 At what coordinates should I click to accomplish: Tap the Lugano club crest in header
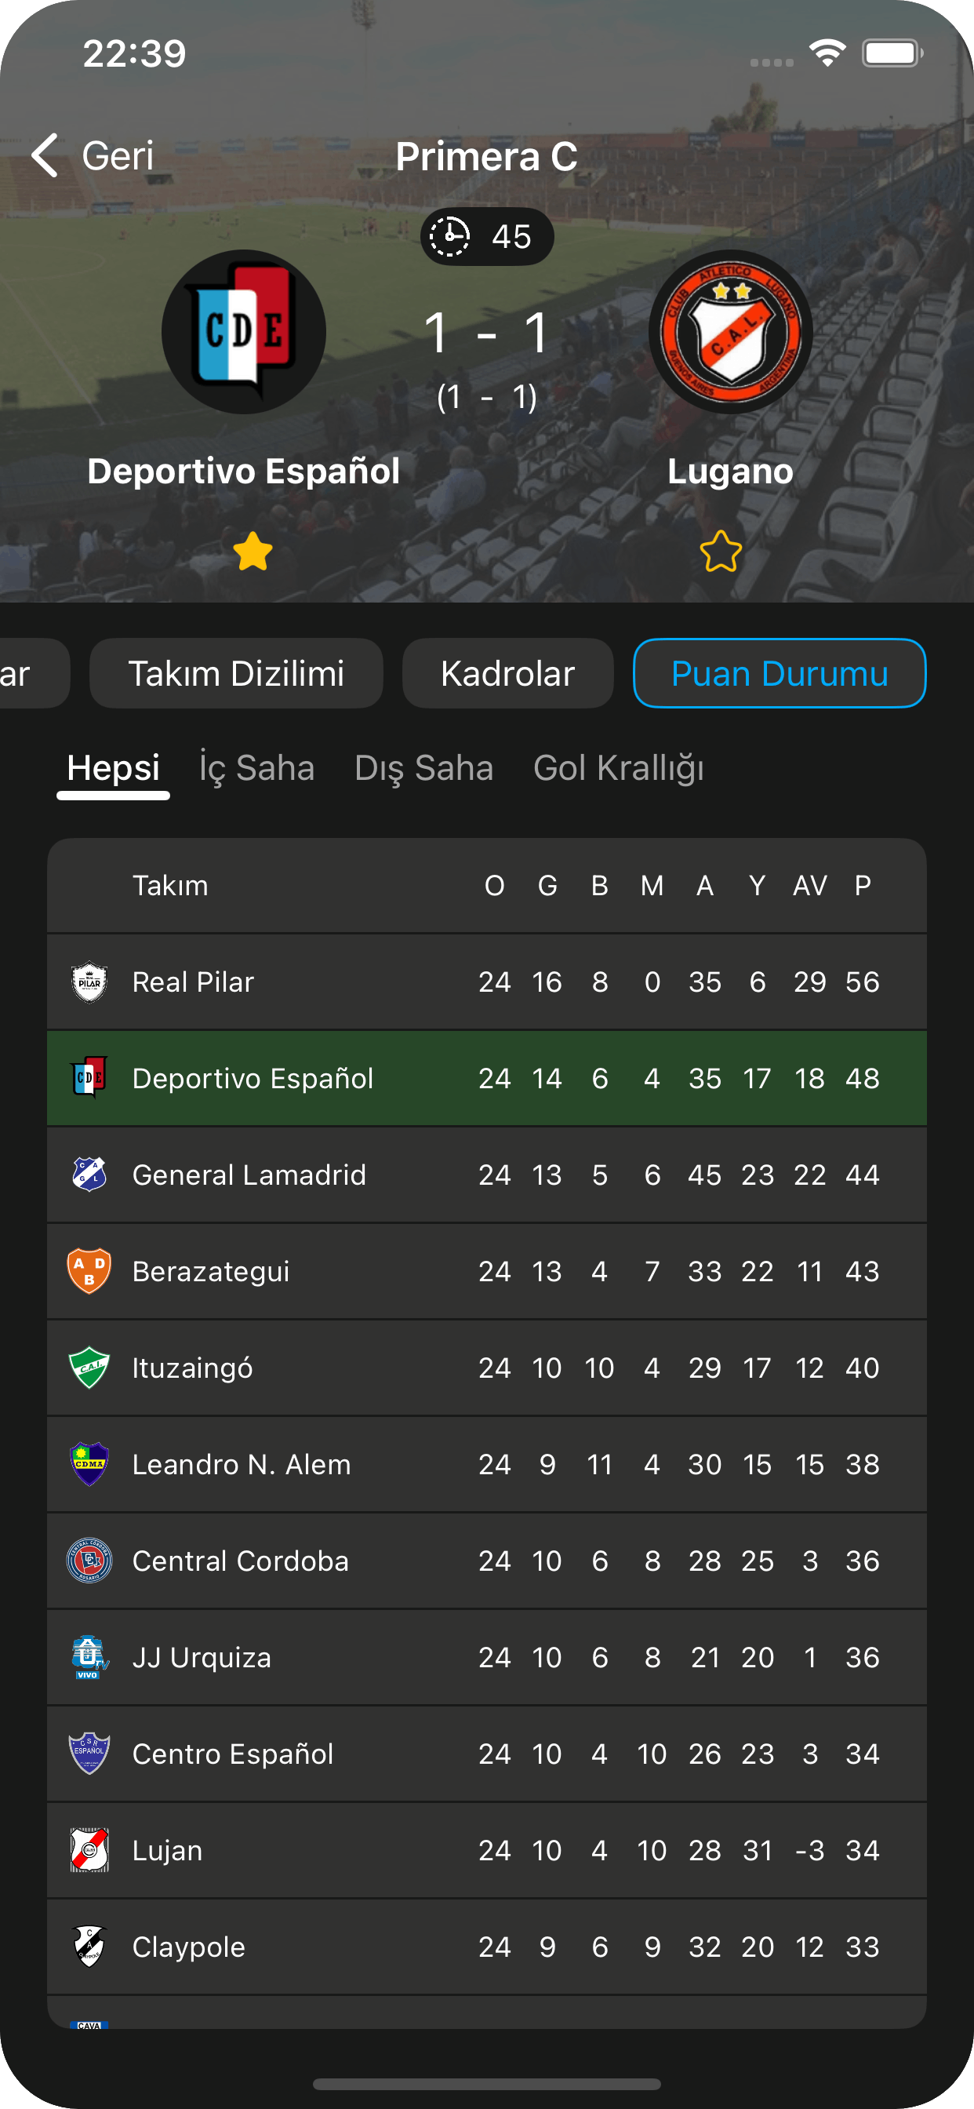[730, 332]
